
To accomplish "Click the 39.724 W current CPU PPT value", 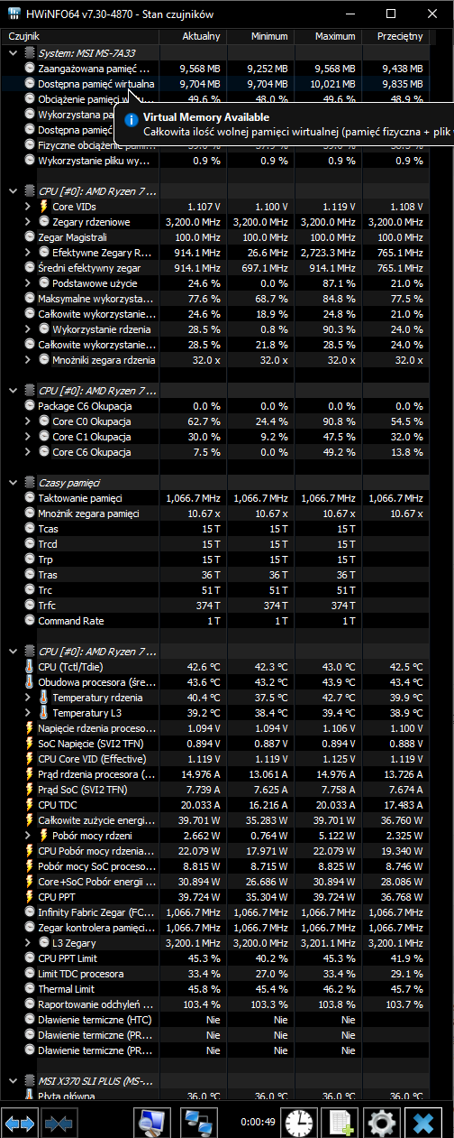I will point(200,896).
